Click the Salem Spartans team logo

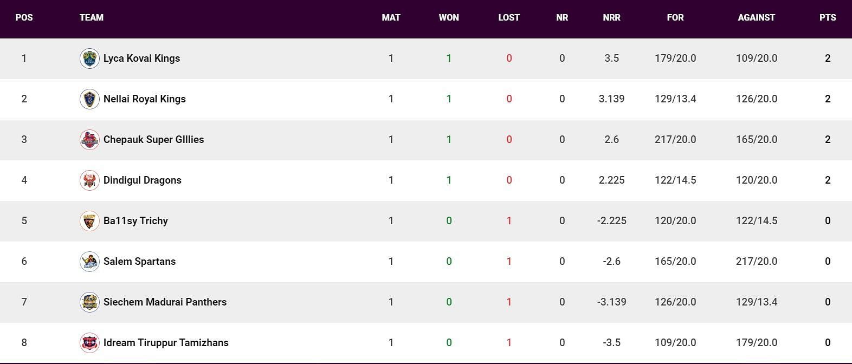(89, 262)
